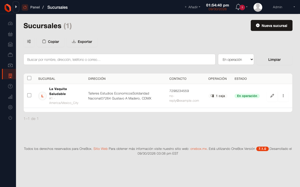Go to Panel breadcrumb link
Viewport: 300px width, 187px height.
point(35,7)
